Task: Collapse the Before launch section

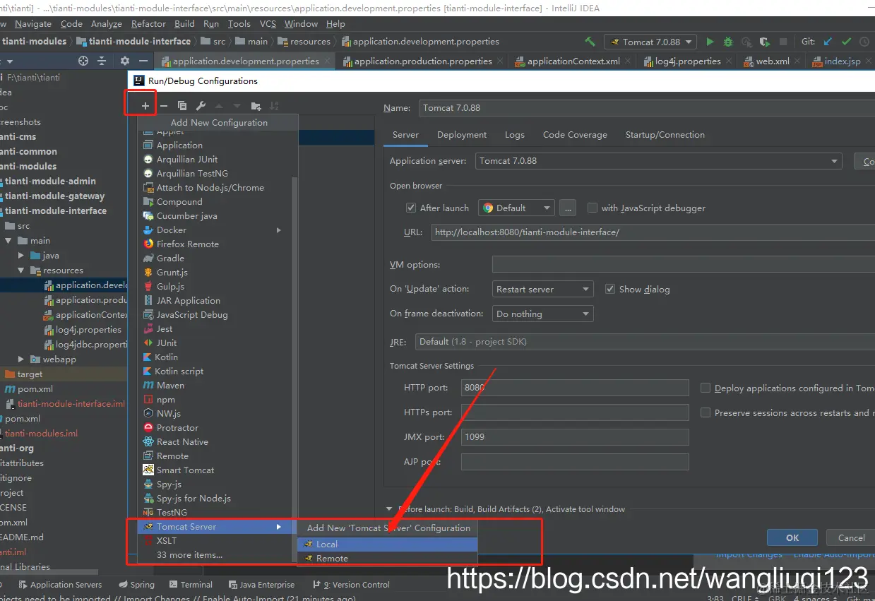Action: (389, 508)
